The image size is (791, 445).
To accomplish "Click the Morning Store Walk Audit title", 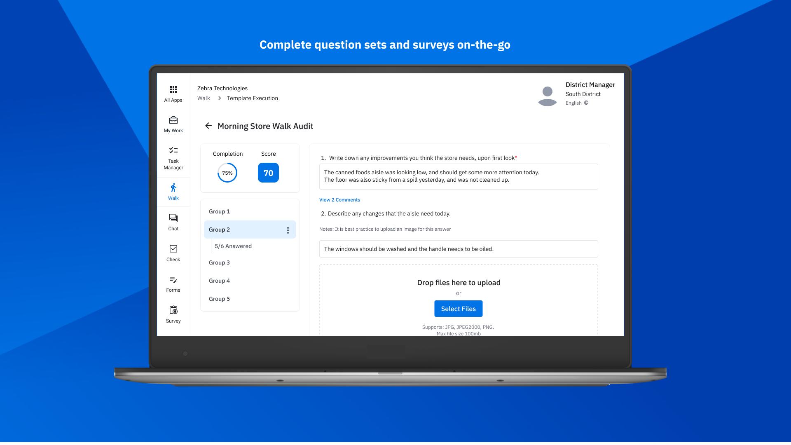I will 265,126.
